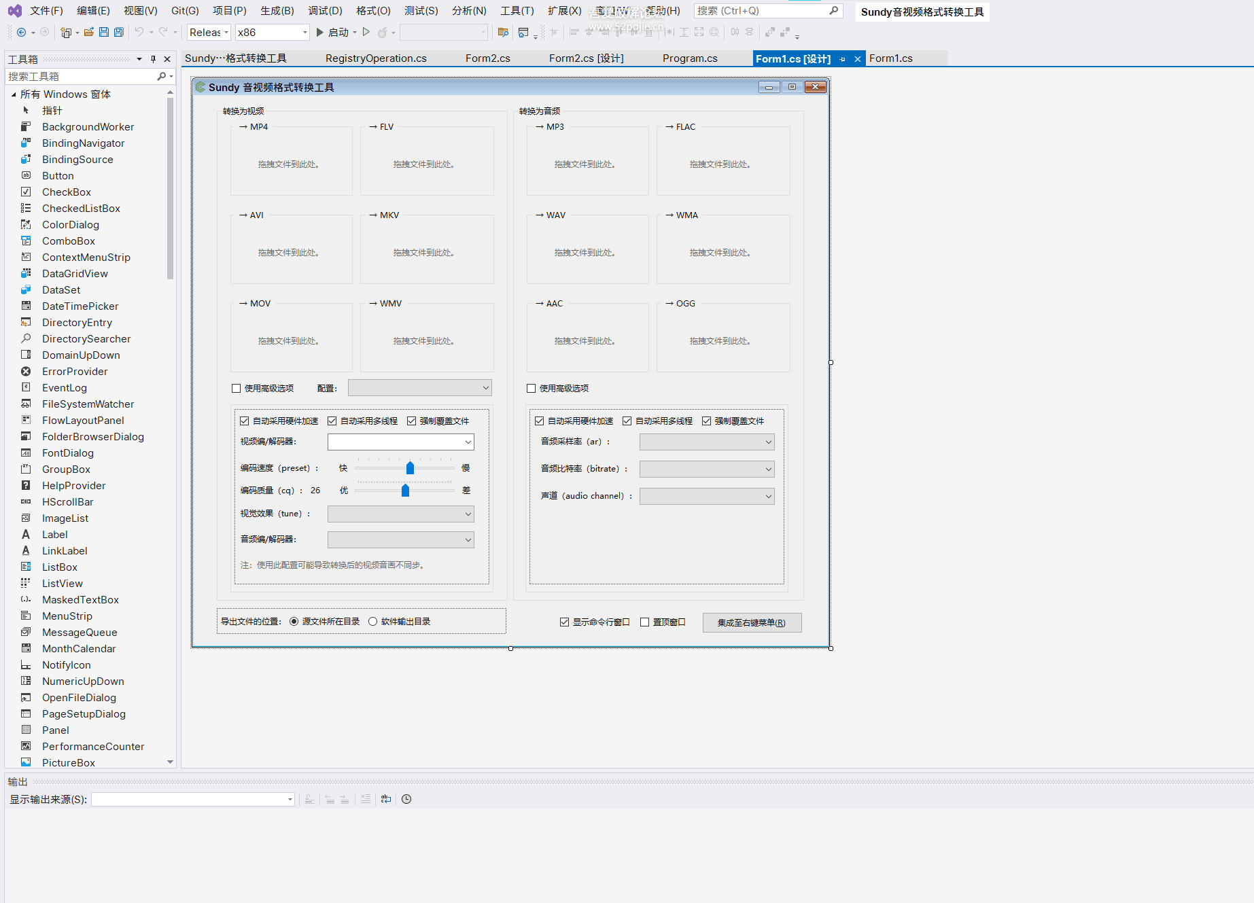Image resolution: width=1254 pixels, height=903 pixels.
Task: Open the 调试(D) menu
Action: pos(325,11)
